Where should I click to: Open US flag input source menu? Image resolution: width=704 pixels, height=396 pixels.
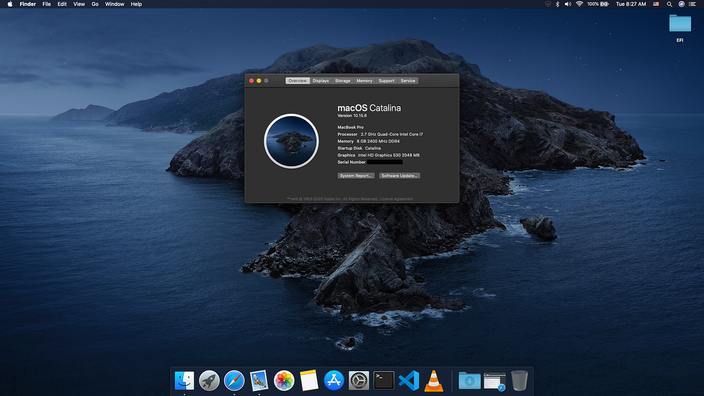(x=656, y=4)
